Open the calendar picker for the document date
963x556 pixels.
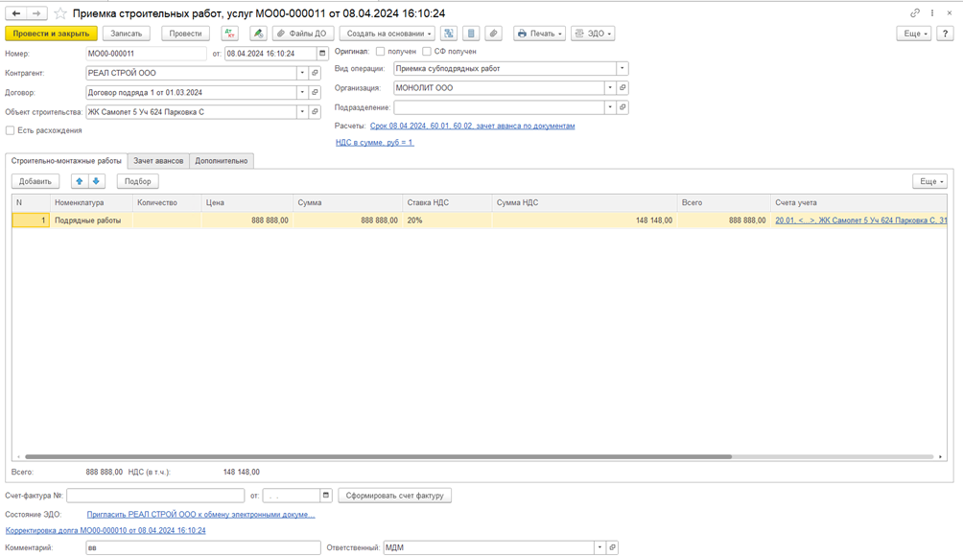pyautogui.click(x=322, y=54)
